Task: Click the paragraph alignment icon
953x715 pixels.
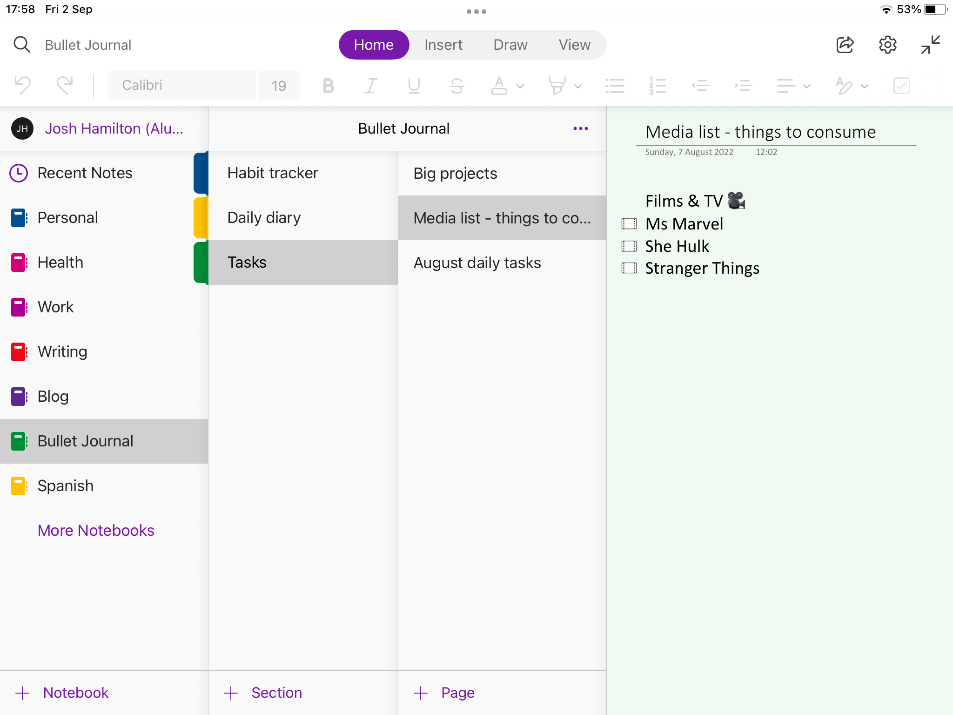Action: point(786,86)
